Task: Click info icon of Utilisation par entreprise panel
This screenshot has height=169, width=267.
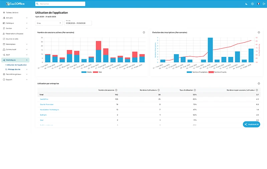Action: click(x=259, y=83)
